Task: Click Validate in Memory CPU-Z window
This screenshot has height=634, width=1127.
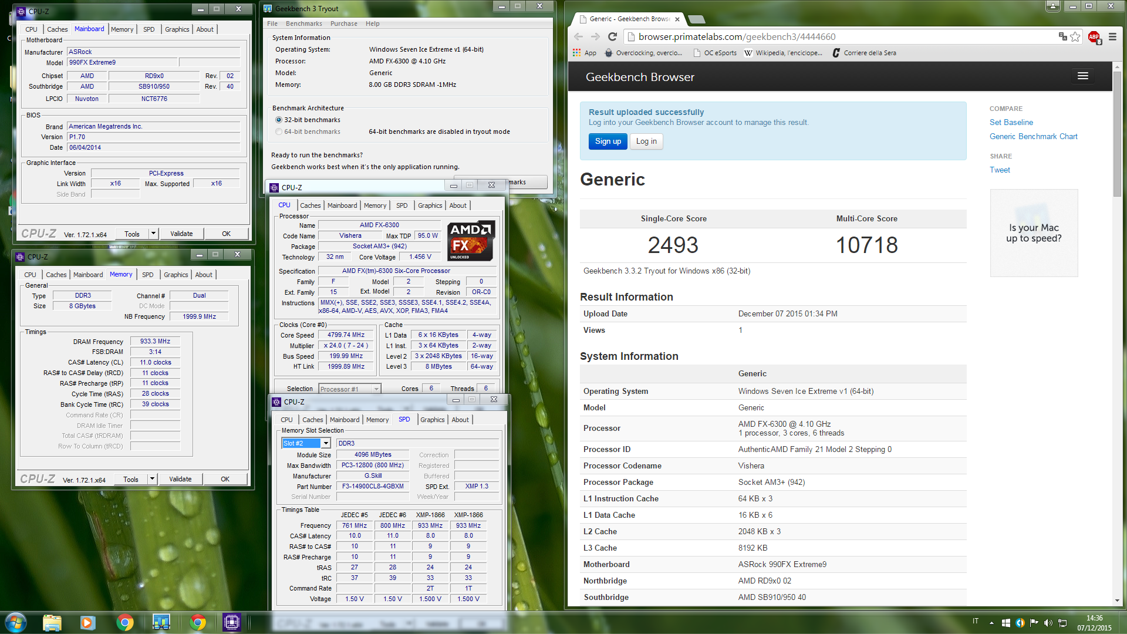Action: point(180,479)
